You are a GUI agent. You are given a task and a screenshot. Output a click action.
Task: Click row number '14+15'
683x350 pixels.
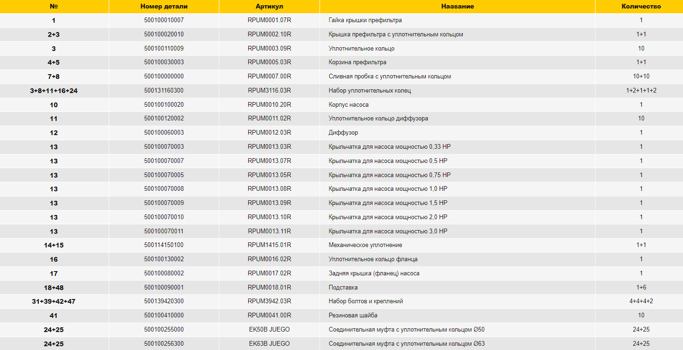pos(54,245)
